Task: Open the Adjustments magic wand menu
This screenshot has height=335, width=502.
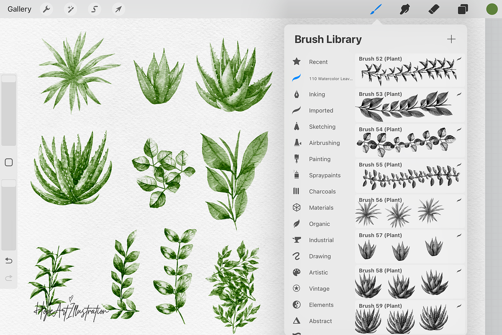Action: [x=71, y=9]
